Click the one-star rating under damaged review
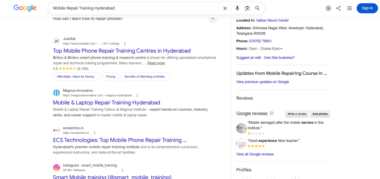380x179 pixels. pyautogui.click(x=256, y=133)
